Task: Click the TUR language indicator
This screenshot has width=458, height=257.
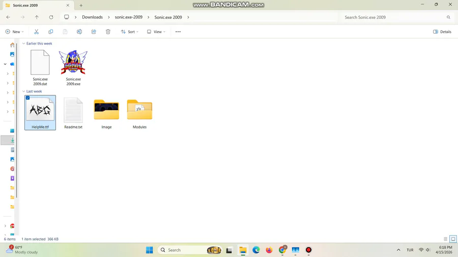Action: click(410, 250)
